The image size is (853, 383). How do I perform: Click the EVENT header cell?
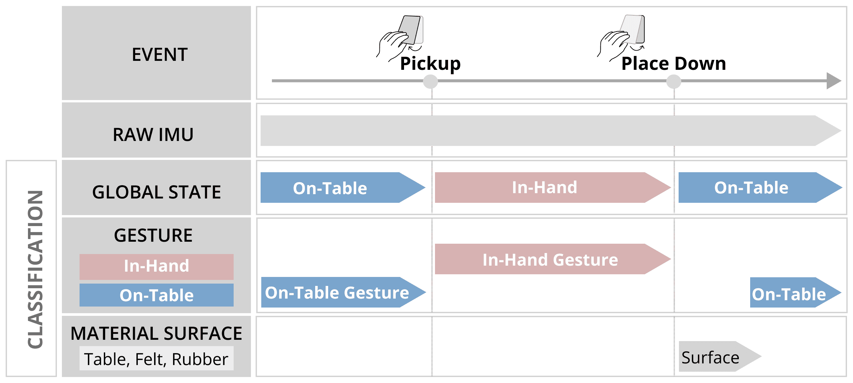coord(156,53)
